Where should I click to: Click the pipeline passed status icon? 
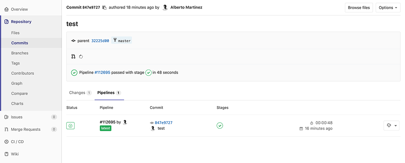(x=74, y=73)
